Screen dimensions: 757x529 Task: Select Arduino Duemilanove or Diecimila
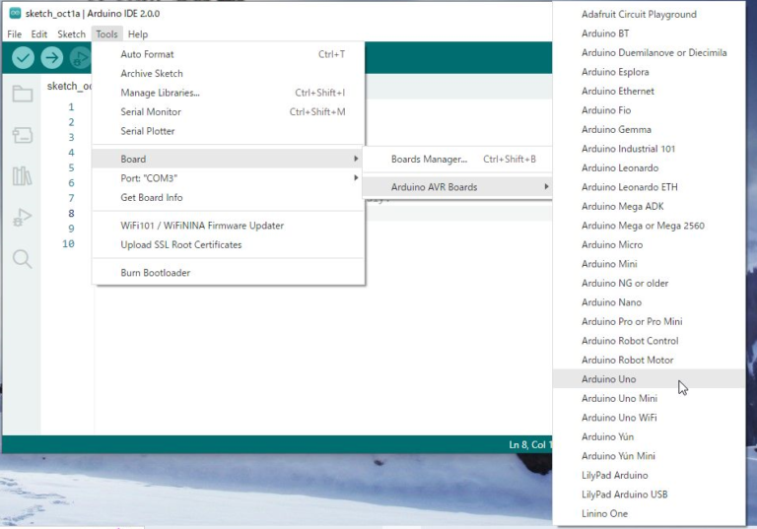point(649,52)
